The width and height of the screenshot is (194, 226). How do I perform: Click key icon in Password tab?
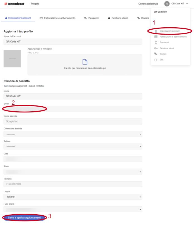pyautogui.click(x=85, y=18)
